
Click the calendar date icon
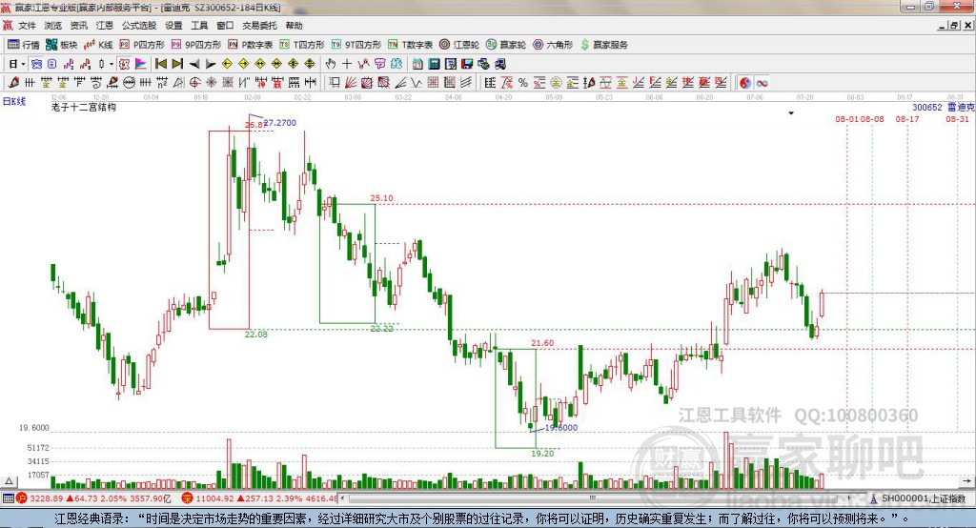[x=417, y=64]
